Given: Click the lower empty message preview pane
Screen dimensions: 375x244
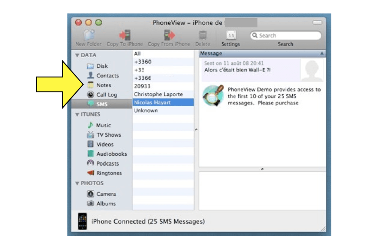Looking at the screenshot, I should point(263,191).
